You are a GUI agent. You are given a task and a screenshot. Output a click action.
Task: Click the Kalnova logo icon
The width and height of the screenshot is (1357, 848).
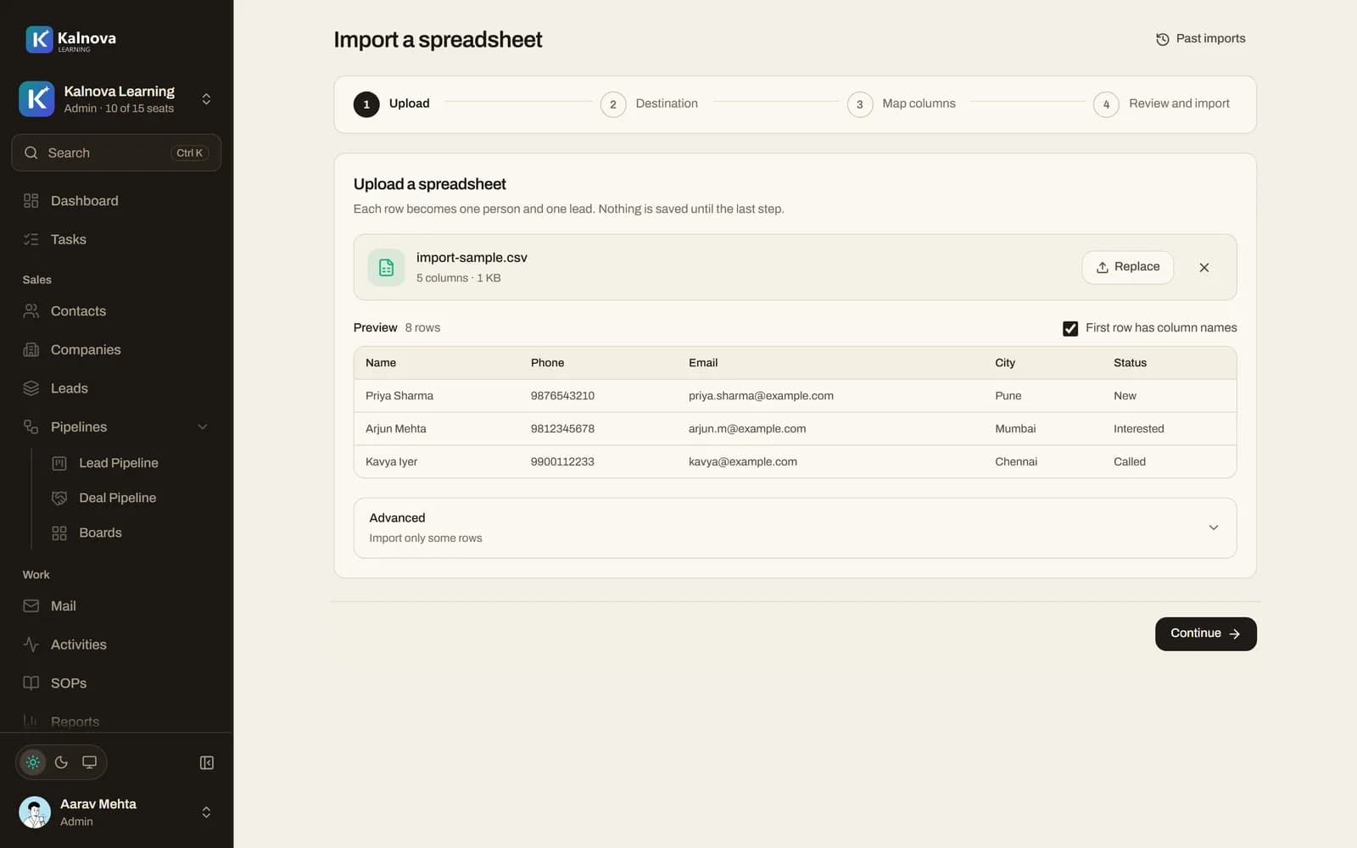coord(39,39)
